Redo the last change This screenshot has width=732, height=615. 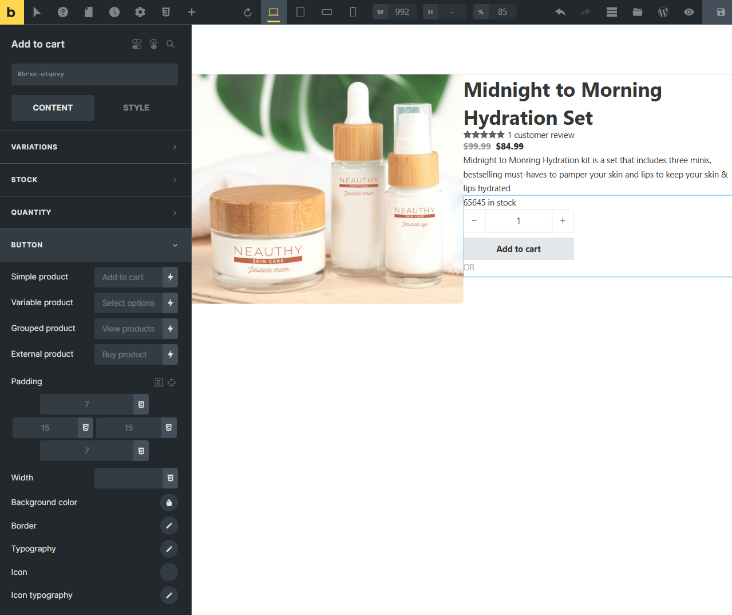(586, 12)
